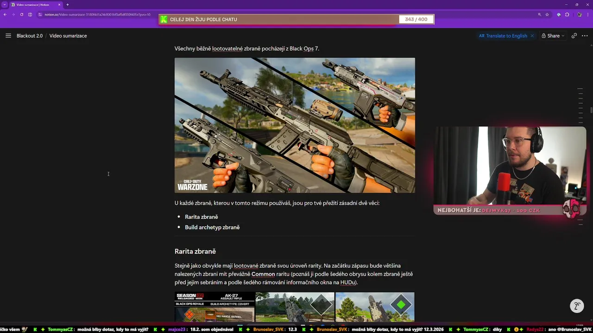Image resolution: width=593 pixels, height=333 pixels.
Task: Open the tab search dropdown arrow
Action: coord(4,5)
